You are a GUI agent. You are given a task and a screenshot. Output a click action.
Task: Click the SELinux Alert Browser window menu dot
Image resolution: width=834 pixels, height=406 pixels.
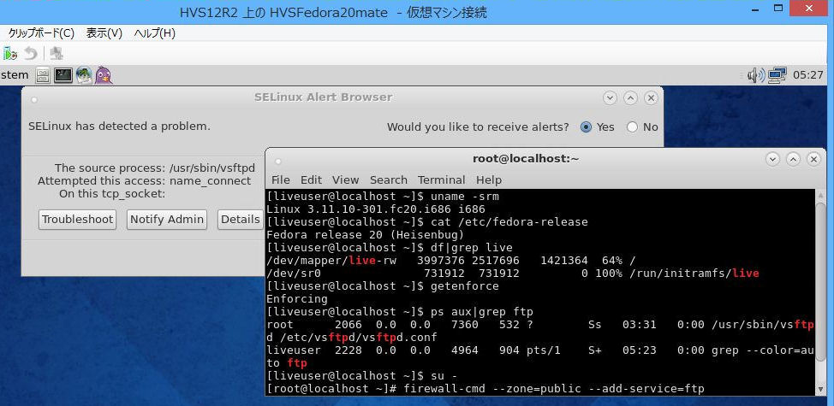tap(34, 99)
